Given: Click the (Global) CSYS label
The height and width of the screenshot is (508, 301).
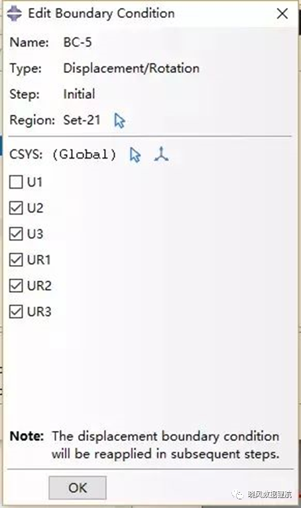Looking at the screenshot, I should click(84, 155).
